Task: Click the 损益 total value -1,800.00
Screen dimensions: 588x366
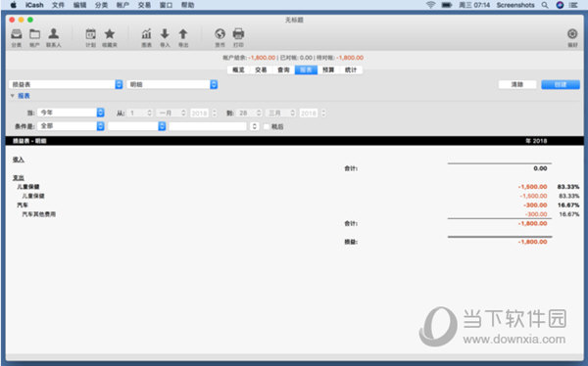Action: [x=532, y=242]
